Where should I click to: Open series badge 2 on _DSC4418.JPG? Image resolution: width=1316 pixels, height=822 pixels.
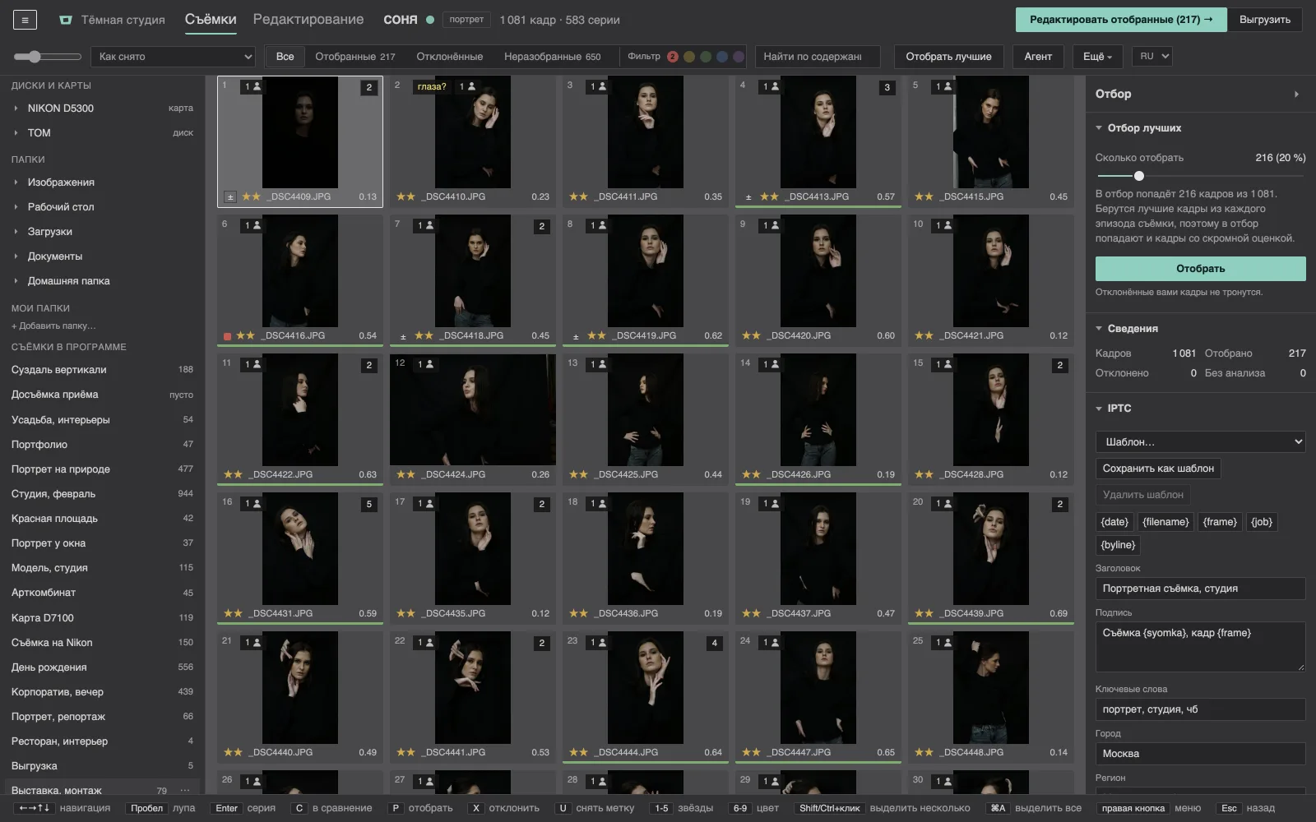point(541,226)
